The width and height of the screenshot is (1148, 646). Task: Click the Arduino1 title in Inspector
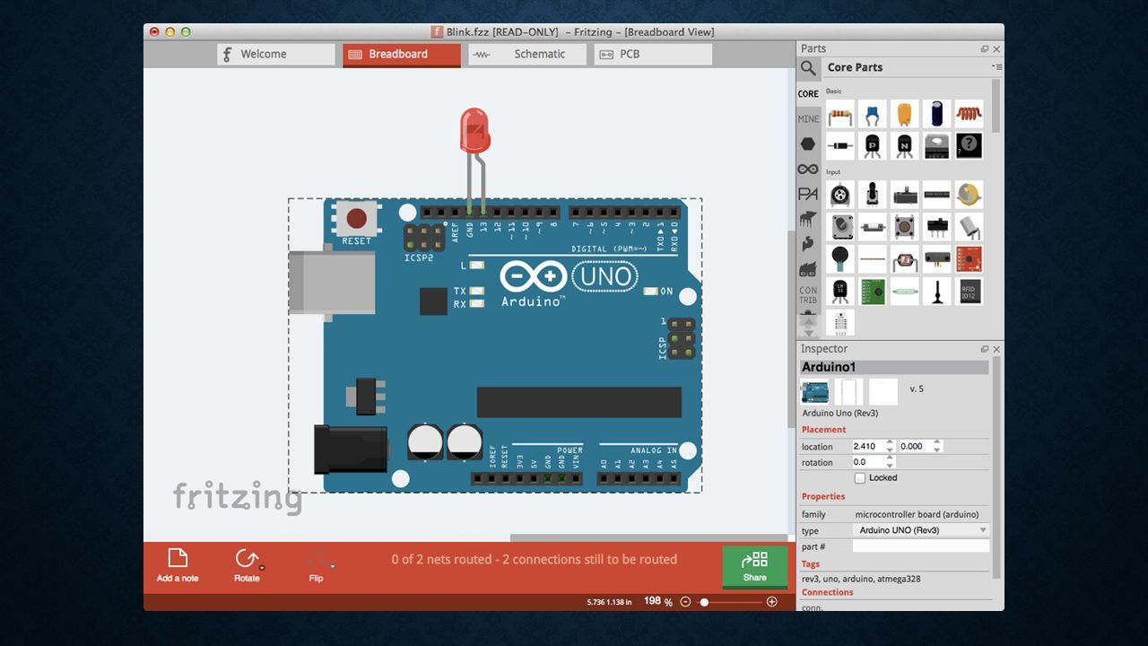894,367
